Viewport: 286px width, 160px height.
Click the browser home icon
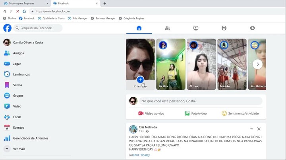[x=24, y=11]
